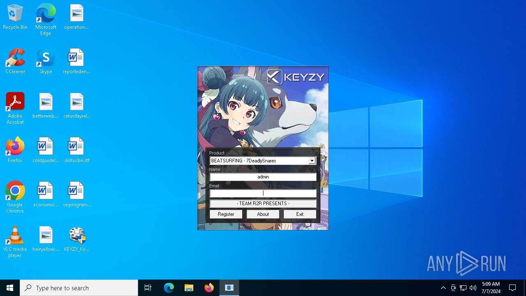
Task: Select the reporteden Word document
Action: tap(76, 62)
